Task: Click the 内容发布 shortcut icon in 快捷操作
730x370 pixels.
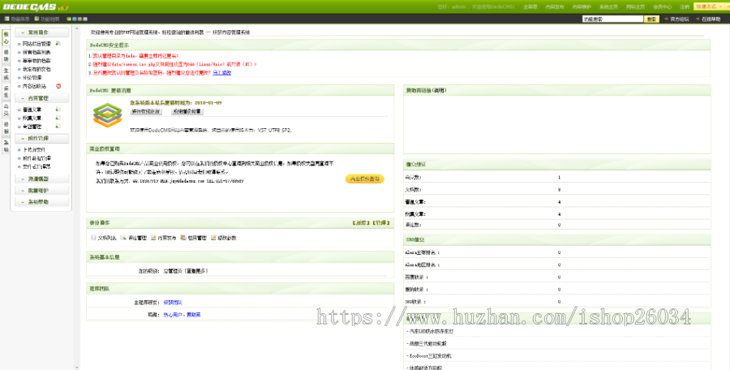Action: [153, 238]
